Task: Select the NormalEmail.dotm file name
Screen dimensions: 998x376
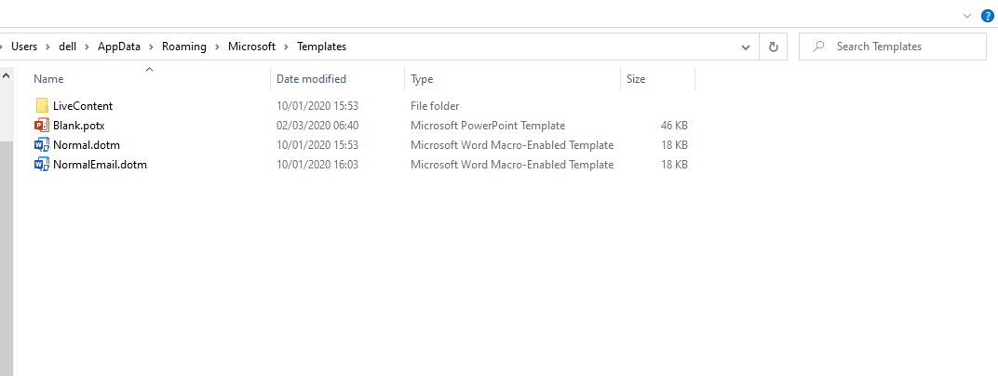Action: click(100, 165)
